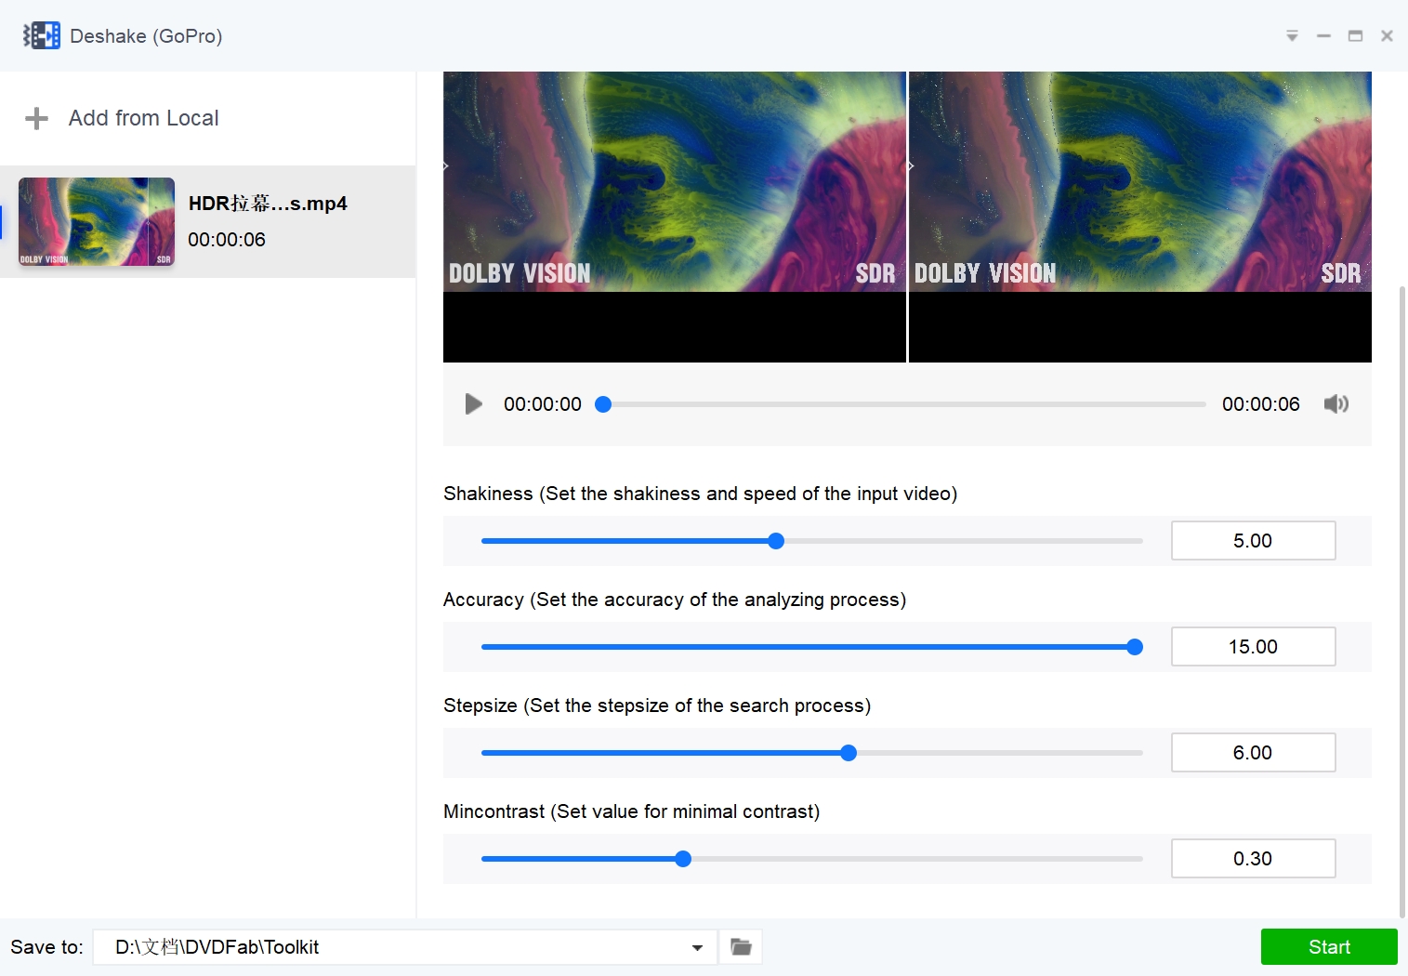Click the volume speaker icon
The width and height of the screenshot is (1408, 976).
click(x=1336, y=403)
